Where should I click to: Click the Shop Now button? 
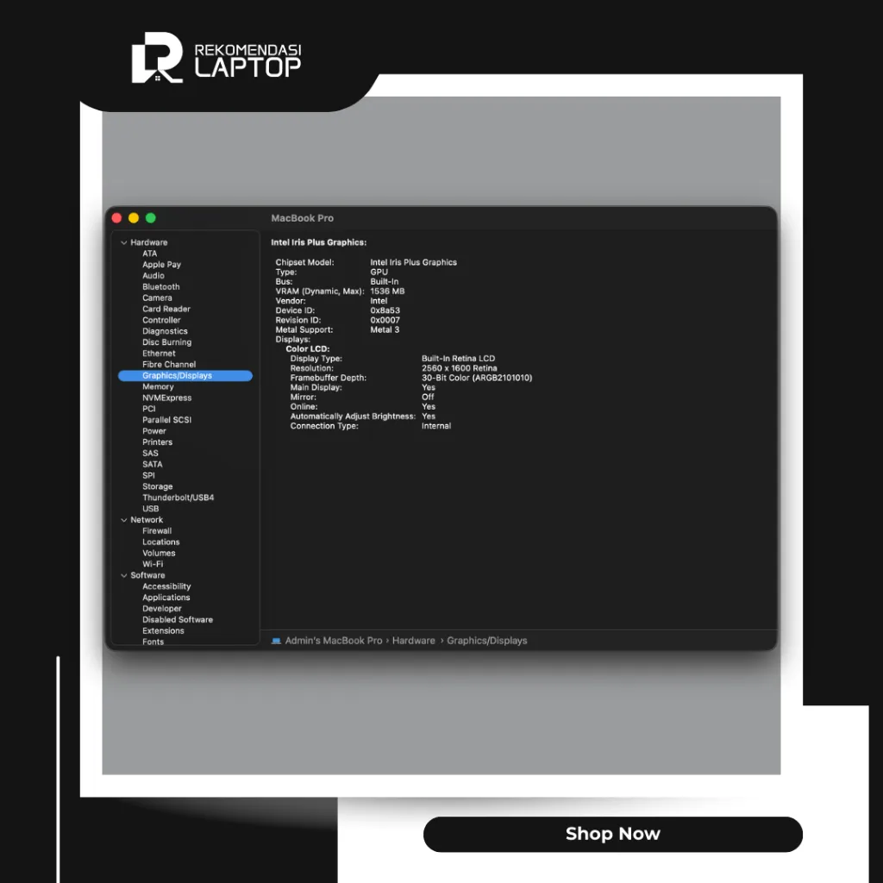[x=612, y=834]
